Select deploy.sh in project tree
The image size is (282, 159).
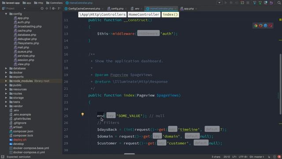(x=19, y=140)
